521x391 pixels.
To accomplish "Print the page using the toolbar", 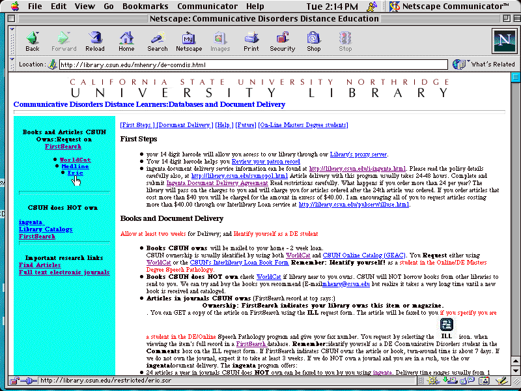I will pos(251,41).
